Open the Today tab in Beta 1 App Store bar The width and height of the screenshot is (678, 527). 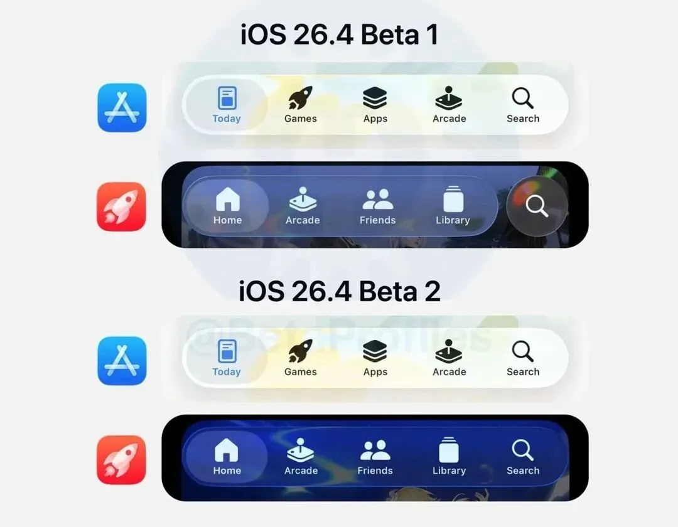point(227,105)
